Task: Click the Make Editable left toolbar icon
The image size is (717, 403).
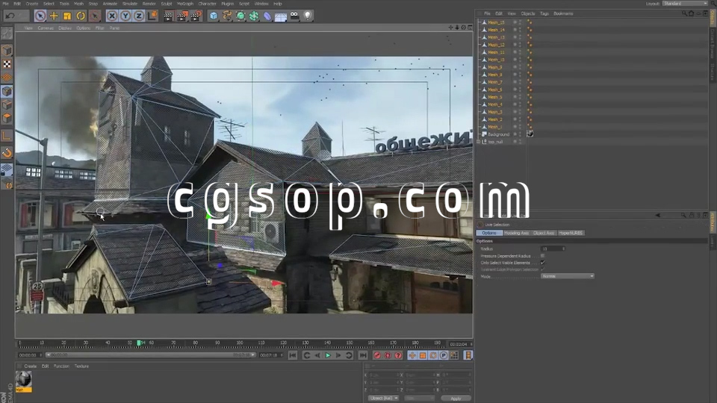Action: click(x=7, y=34)
